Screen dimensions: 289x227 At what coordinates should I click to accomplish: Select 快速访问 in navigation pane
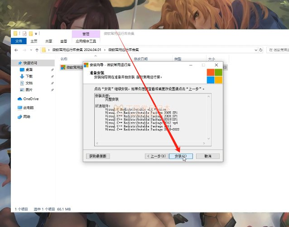30,63
